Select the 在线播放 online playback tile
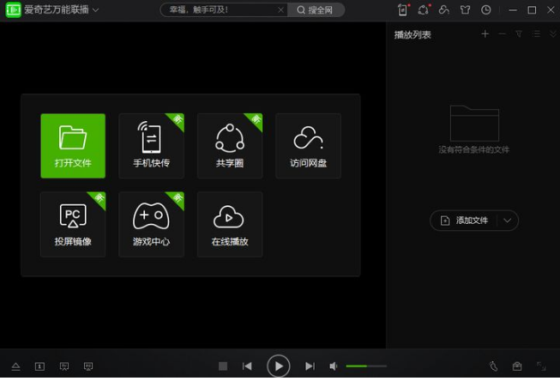 coord(230,224)
